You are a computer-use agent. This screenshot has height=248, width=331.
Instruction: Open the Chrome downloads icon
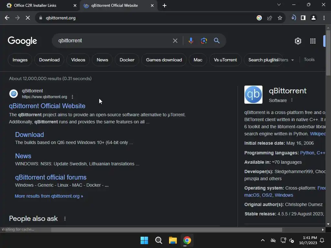(x=294, y=18)
